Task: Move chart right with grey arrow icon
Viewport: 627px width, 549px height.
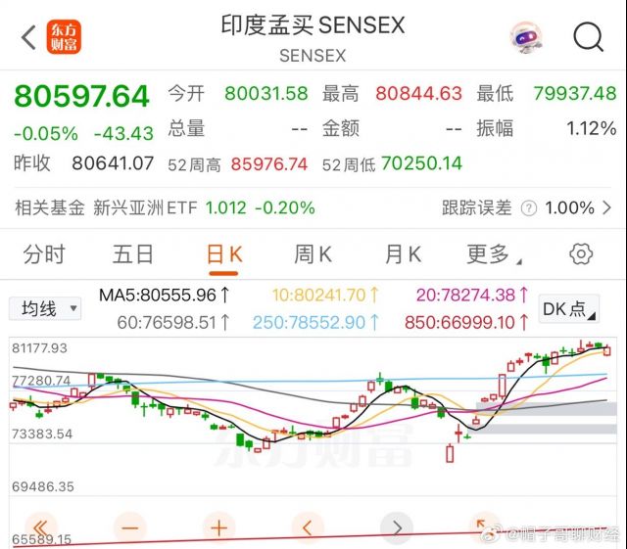Action: [396, 528]
